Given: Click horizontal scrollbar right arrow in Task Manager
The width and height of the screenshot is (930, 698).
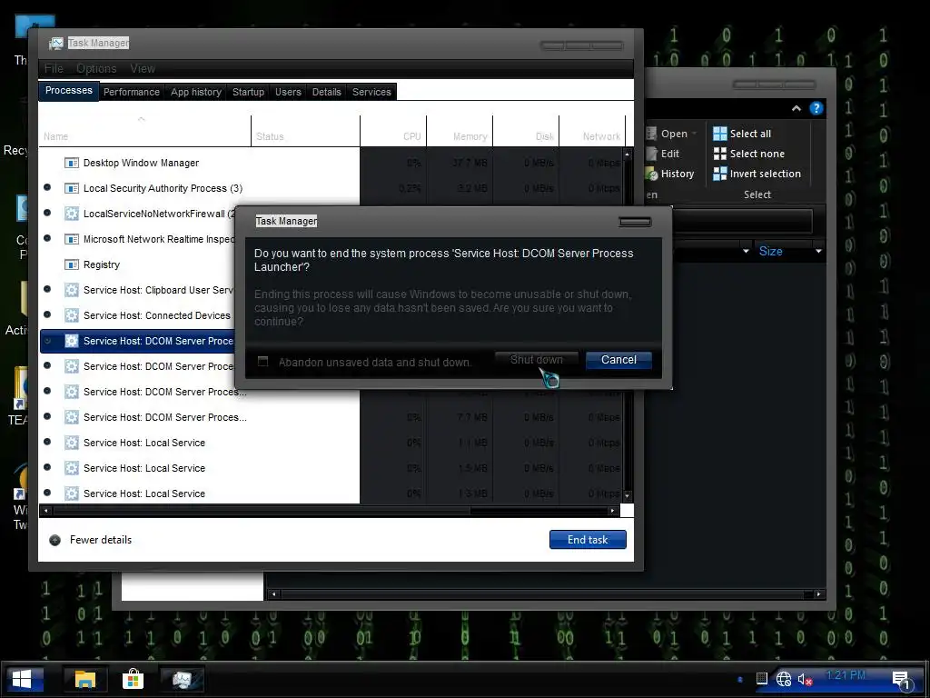Looking at the screenshot, I should point(613,511).
